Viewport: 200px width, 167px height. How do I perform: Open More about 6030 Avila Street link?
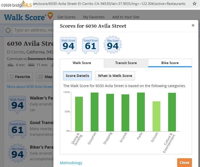tap(30, 87)
